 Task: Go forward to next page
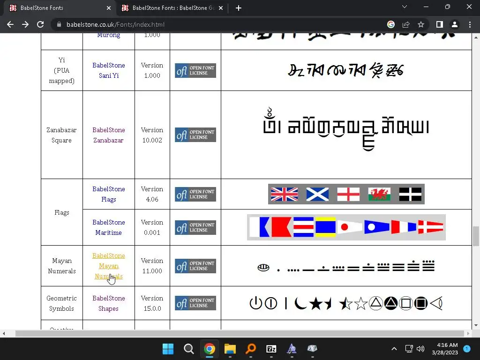pos(25,24)
